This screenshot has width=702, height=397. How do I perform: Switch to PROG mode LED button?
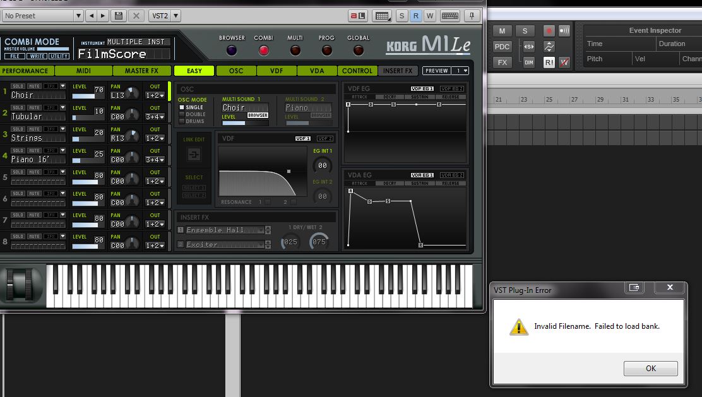point(327,50)
